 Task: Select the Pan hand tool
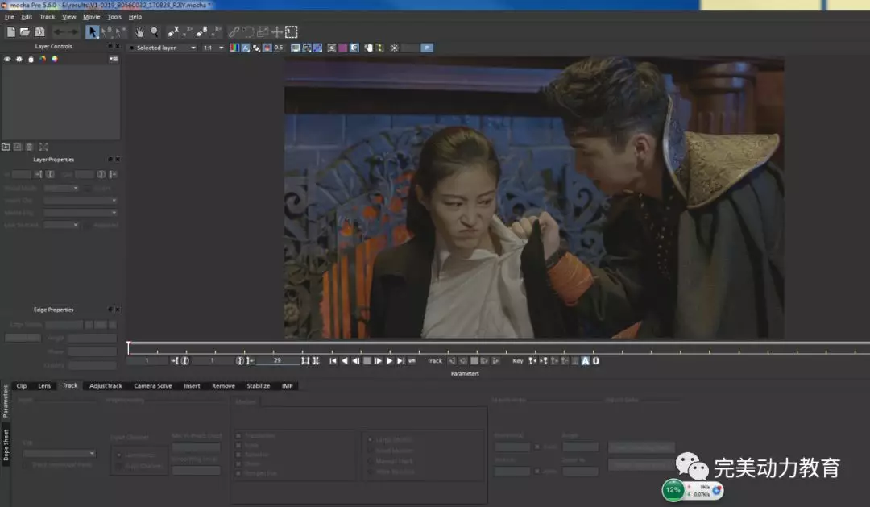(x=140, y=32)
